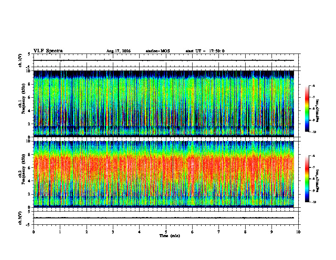Click the station=MOS label
This screenshot has height=260, width=336.
tap(158, 51)
